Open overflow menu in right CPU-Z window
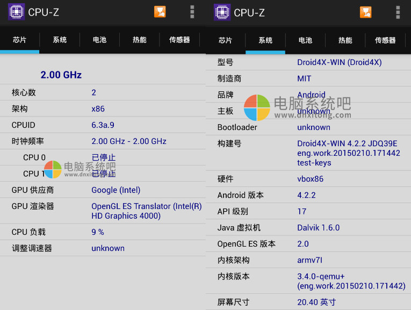This screenshot has width=411, height=310. tap(398, 12)
